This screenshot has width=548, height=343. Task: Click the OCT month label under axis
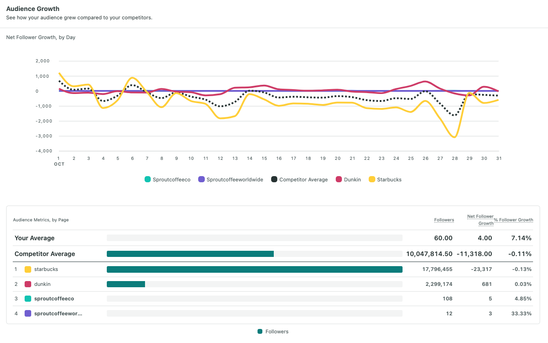pos(59,164)
